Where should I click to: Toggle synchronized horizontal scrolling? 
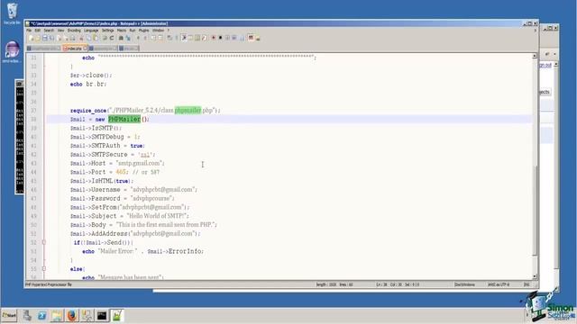[x=160, y=38]
